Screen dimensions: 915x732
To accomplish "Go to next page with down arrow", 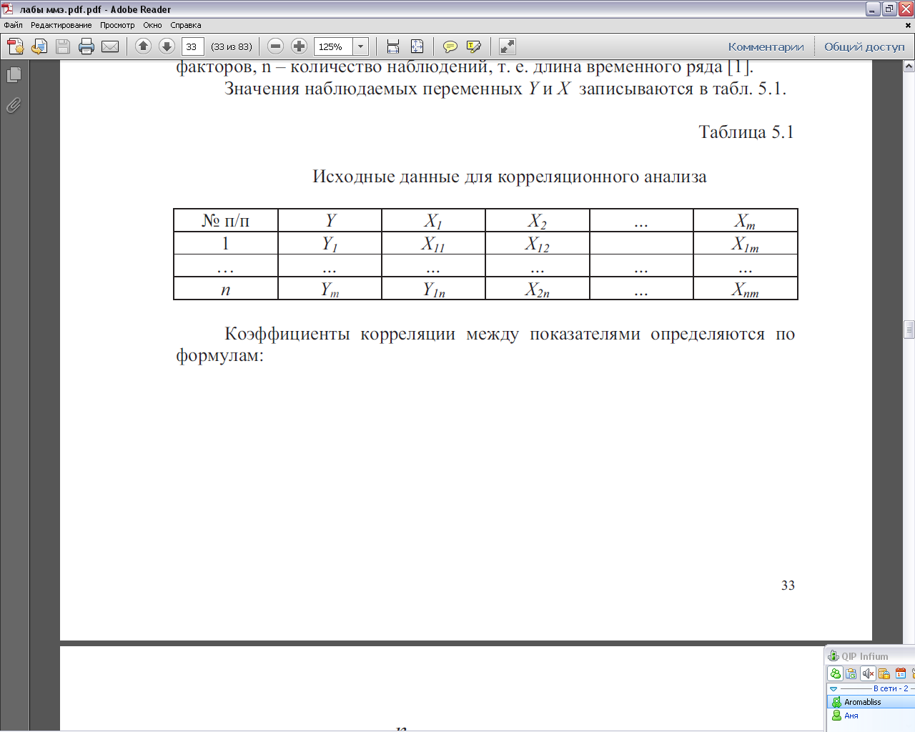I will [x=167, y=46].
